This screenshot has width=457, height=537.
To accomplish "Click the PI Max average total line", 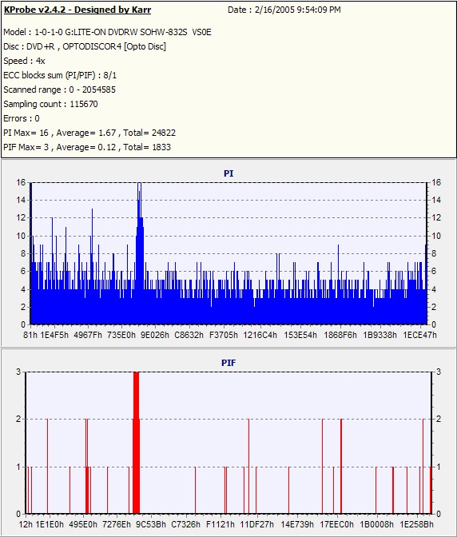I will click(89, 133).
